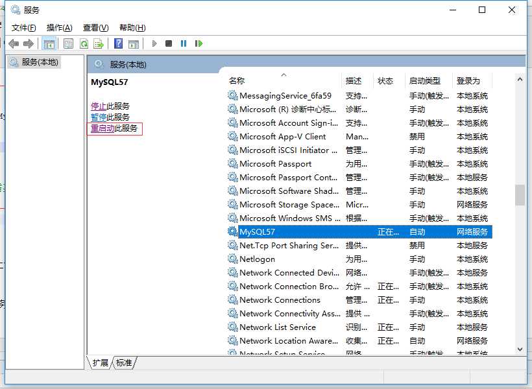Click the gear icon beside Network Connections
The width and height of the screenshot is (532, 389).
[x=232, y=300]
